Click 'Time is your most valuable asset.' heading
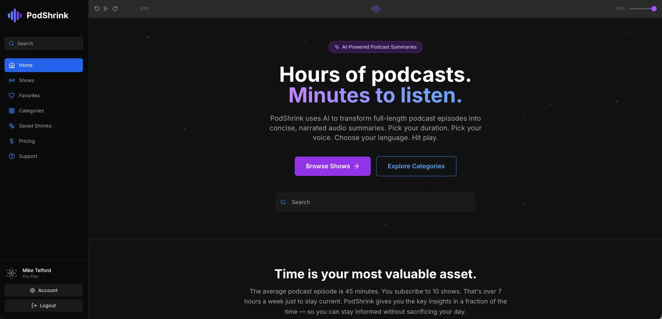The image size is (662, 319). 376,274
